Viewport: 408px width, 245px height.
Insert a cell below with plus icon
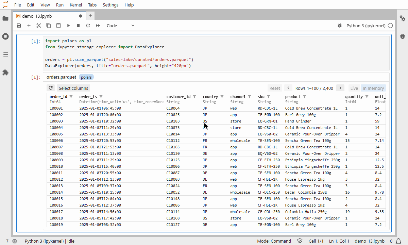[x=29, y=26]
